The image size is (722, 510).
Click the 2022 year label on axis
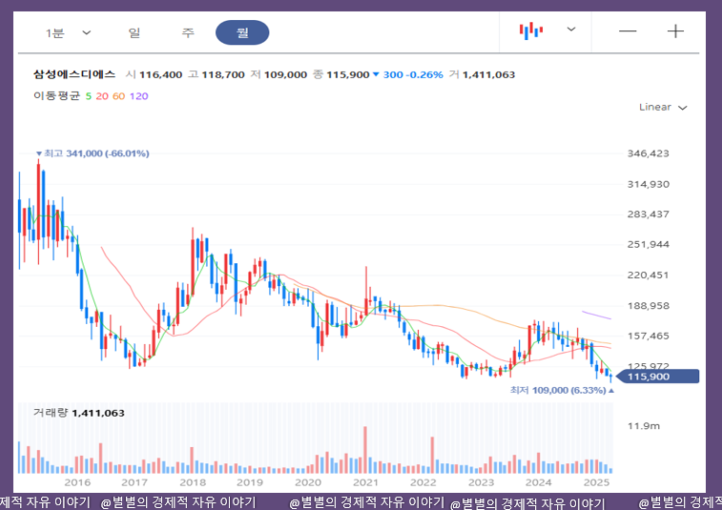tap(423, 482)
